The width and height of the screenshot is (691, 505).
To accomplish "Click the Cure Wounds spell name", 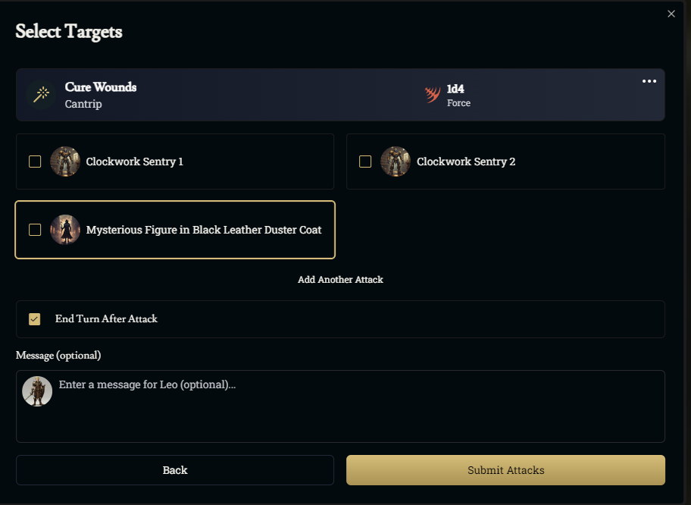I will [x=101, y=87].
